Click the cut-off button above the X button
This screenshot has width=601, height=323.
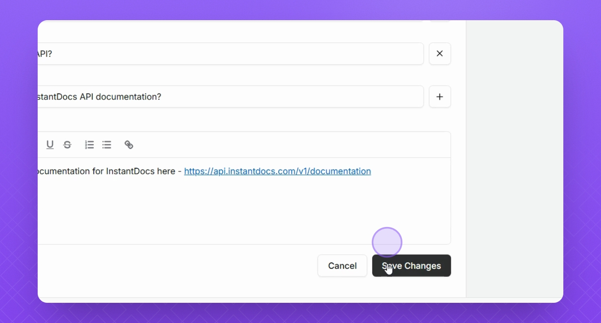click(440, 21)
